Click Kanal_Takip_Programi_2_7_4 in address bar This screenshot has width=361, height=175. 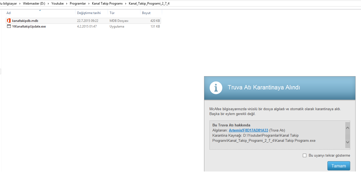click(x=149, y=4)
